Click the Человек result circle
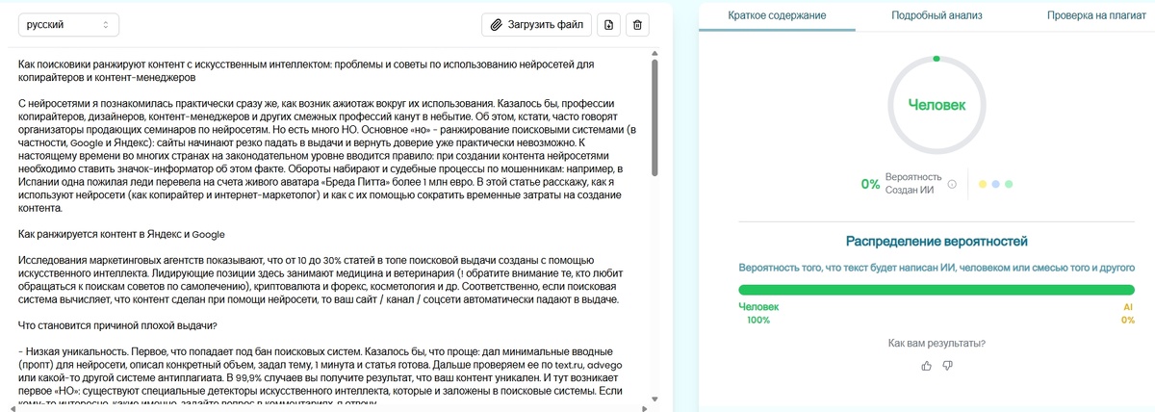 tap(937, 104)
